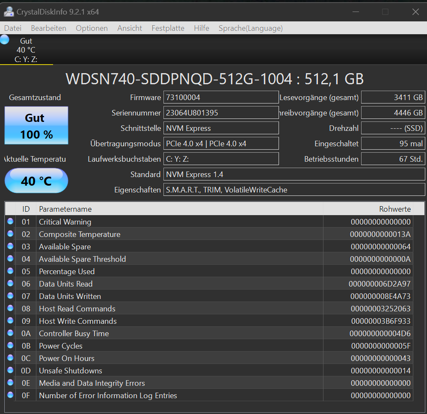Click status dot for Data Units Read row

pos(10,283)
